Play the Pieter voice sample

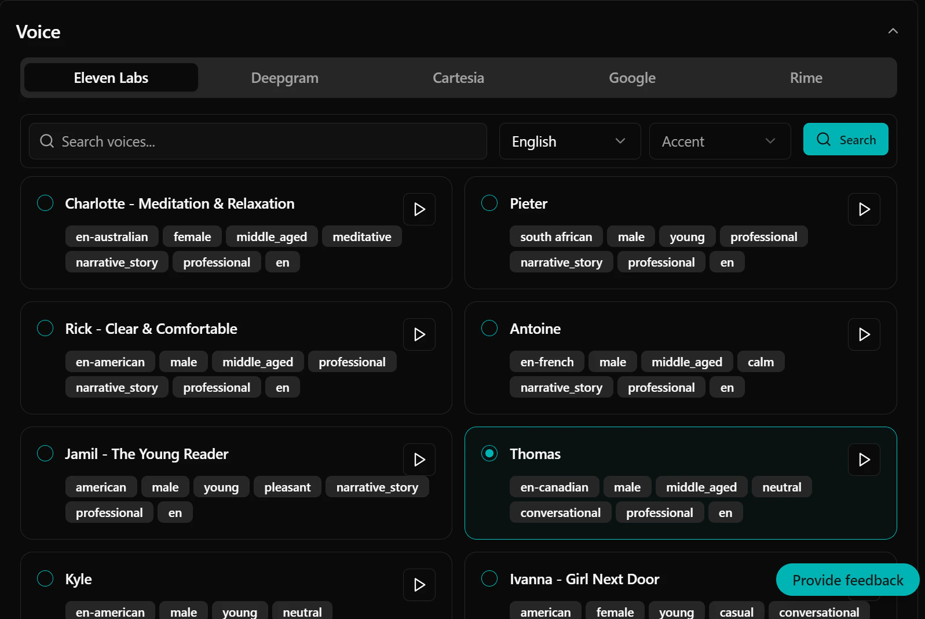click(864, 209)
